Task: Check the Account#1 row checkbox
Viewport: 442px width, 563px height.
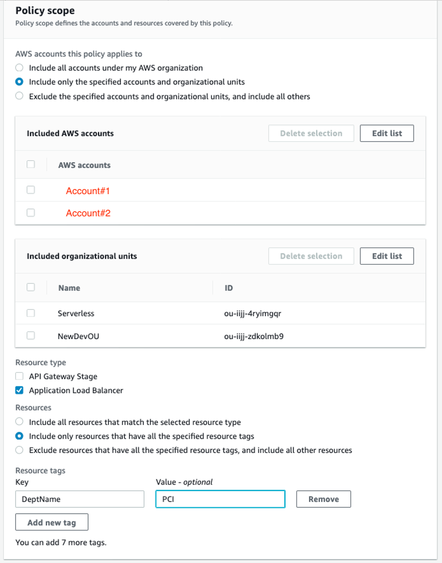Action: [x=31, y=190]
